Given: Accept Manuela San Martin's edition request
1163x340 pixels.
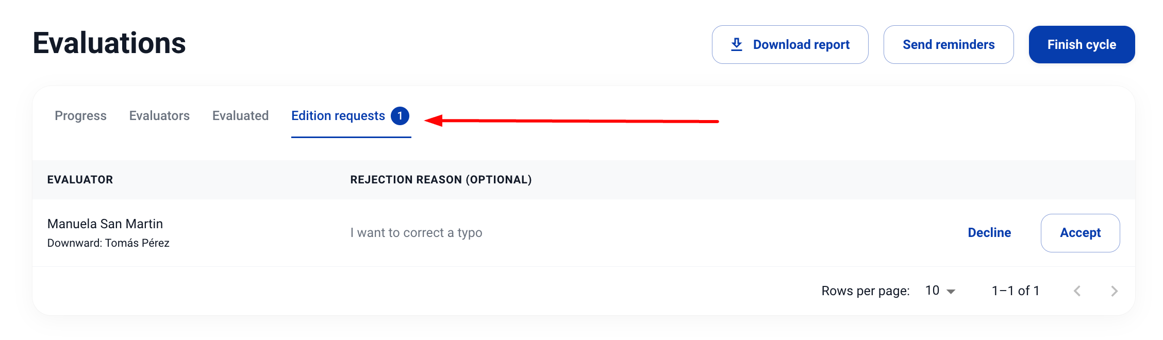Looking at the screenshot, I should (1080, 233).
